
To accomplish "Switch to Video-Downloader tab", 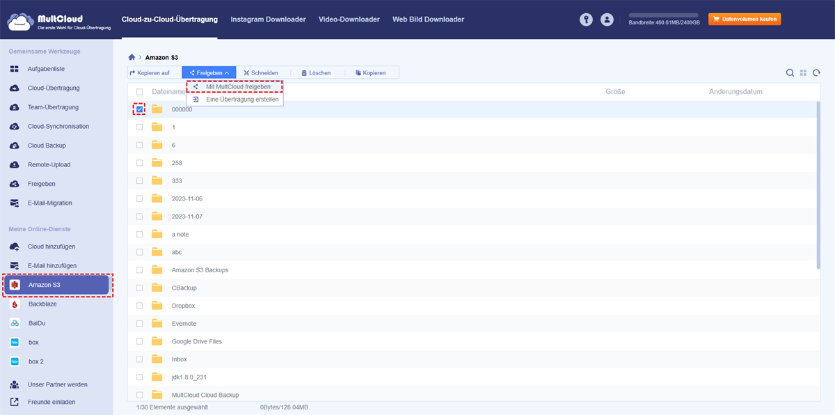I will (x=349, y=19).
